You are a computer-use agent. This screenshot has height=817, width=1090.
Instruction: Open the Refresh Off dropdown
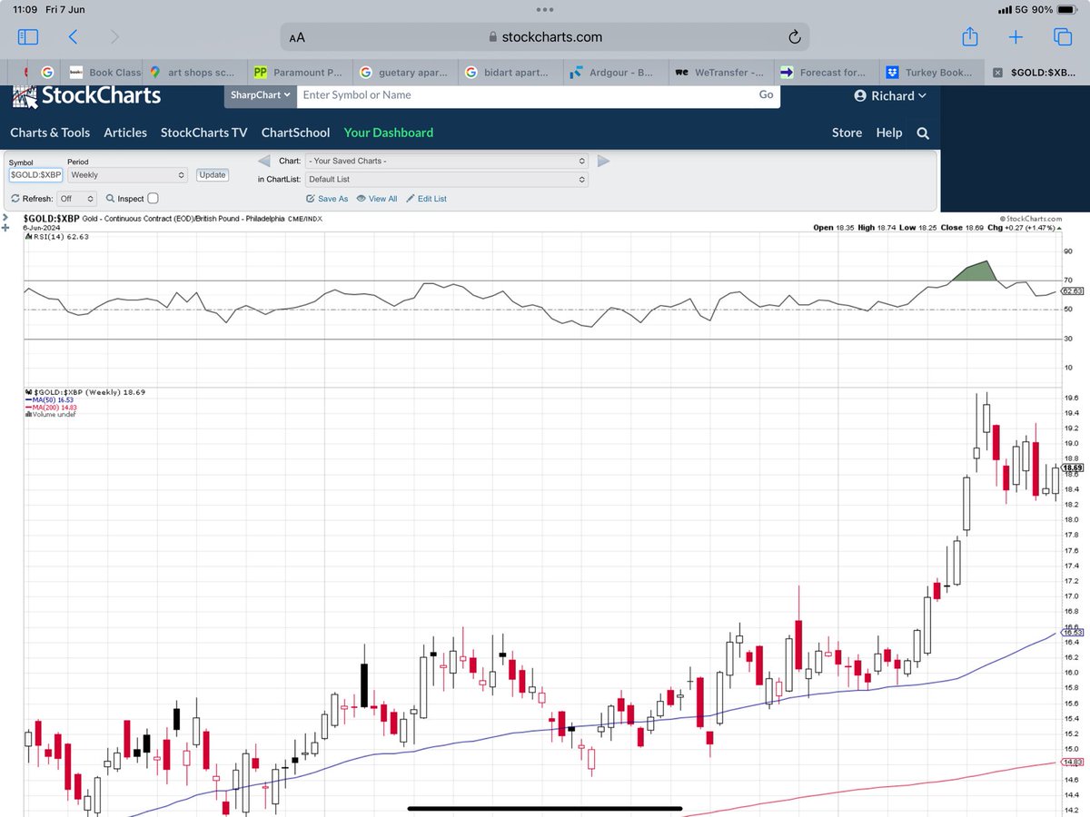76,198
